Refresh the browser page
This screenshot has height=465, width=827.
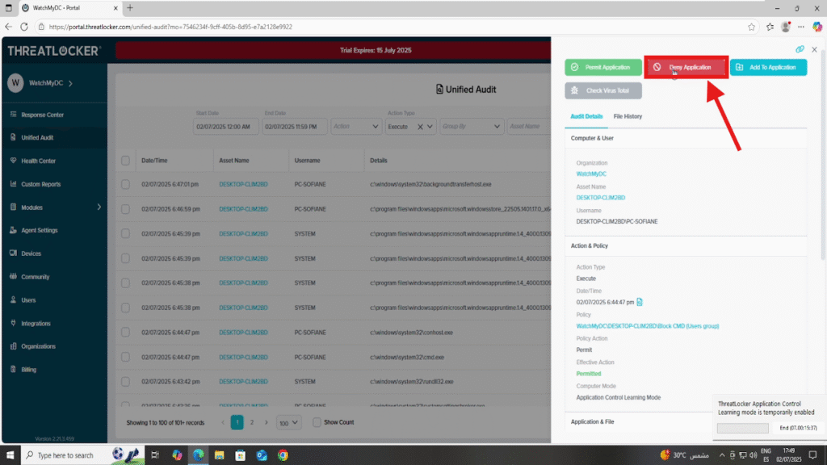pos(24,27)
